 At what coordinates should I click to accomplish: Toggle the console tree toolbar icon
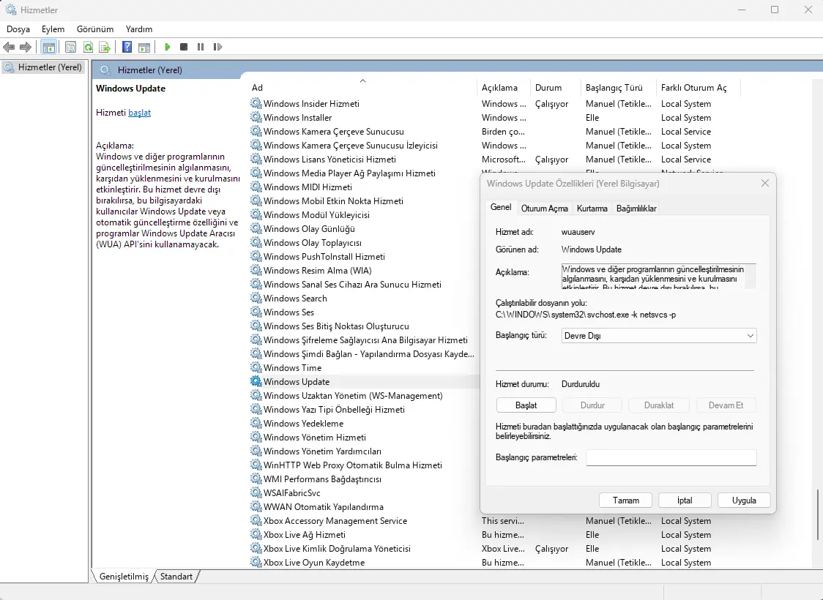click(x=49, y=48)
